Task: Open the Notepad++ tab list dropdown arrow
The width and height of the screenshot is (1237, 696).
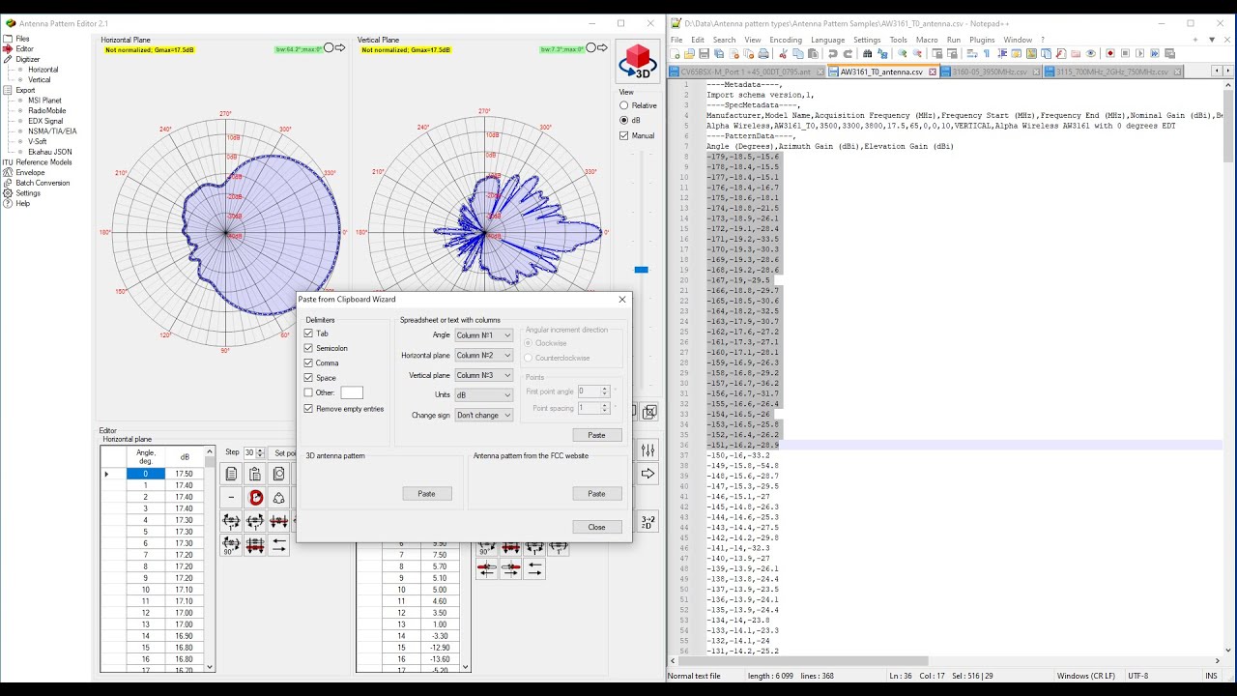Action: (1211, 40)
